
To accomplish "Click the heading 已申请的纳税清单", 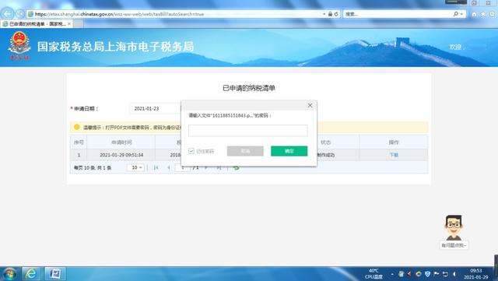I will tap(249, 88).
